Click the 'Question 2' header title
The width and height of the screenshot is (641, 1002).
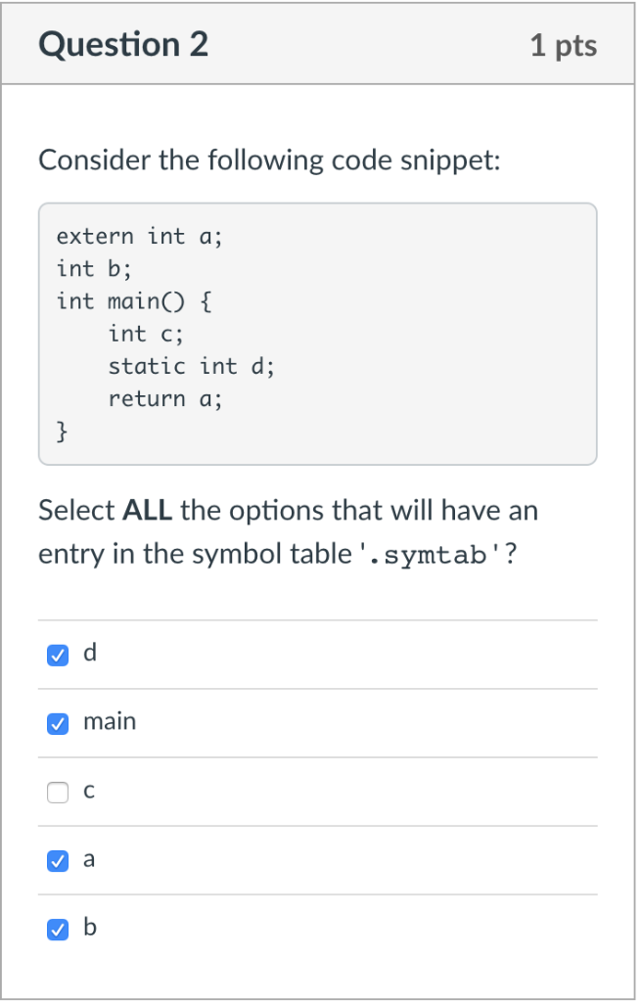[x=123, y=44]
